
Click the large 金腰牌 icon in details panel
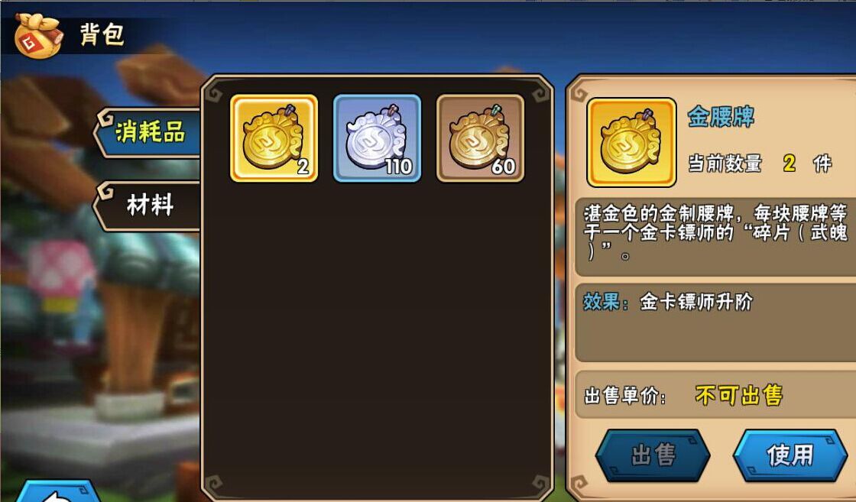tap(631, 142)
